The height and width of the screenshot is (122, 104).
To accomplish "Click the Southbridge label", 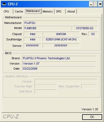I will point(14,39).
